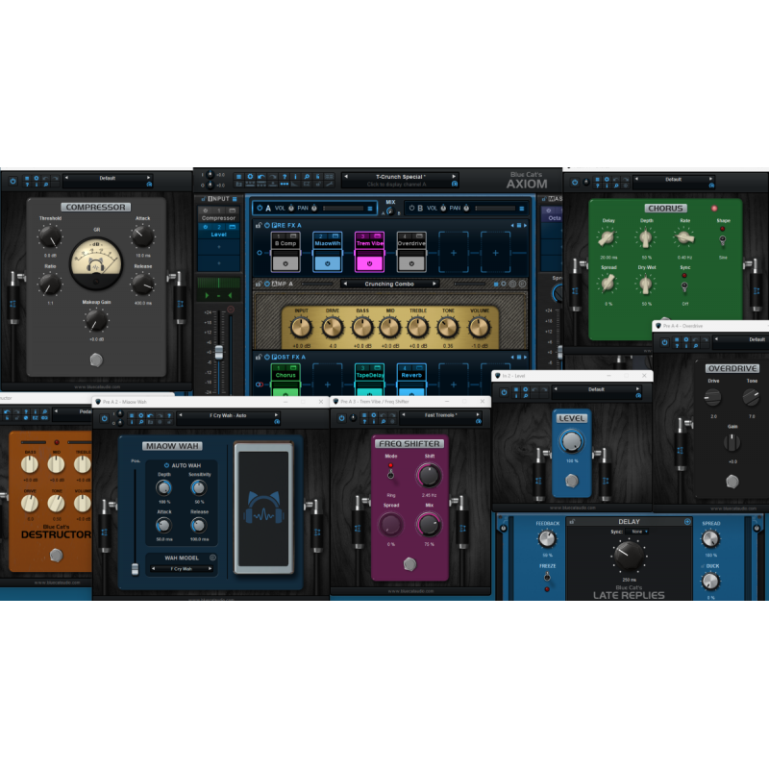769x769 pixels.
Task: Click the lock icon on the PRE FX A section
Action: pos(259,225)
